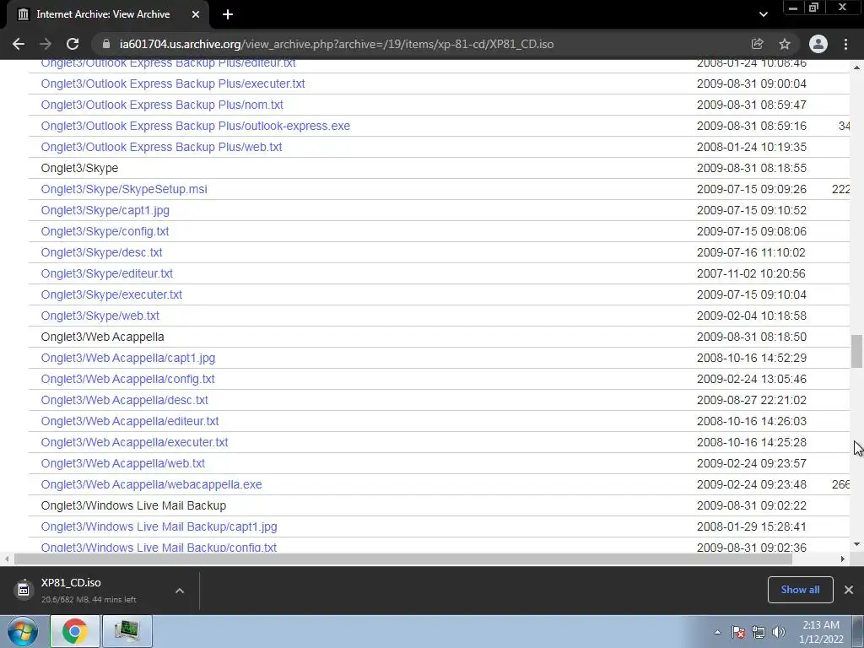This screenshot has height=648, width=864.
Task: Click the 1/12/2022 date in taskbar
Action: [821, 640]
